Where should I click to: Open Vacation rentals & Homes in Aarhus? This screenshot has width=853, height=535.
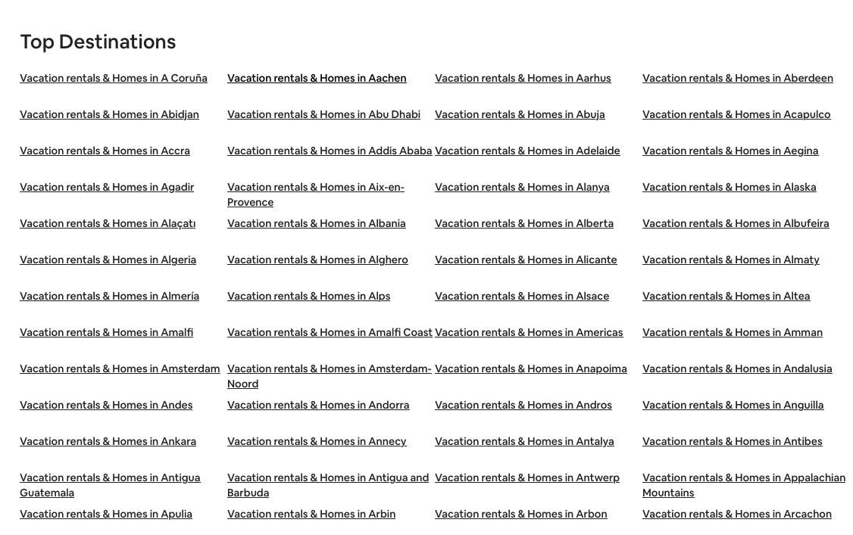tap(523, 78)
